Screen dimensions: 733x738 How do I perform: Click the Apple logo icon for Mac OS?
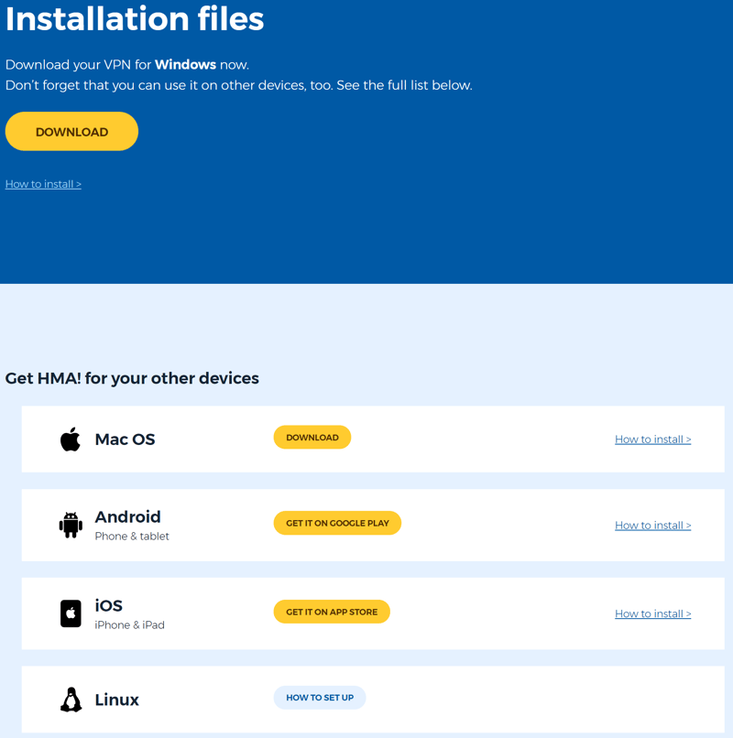click(71, 440)
